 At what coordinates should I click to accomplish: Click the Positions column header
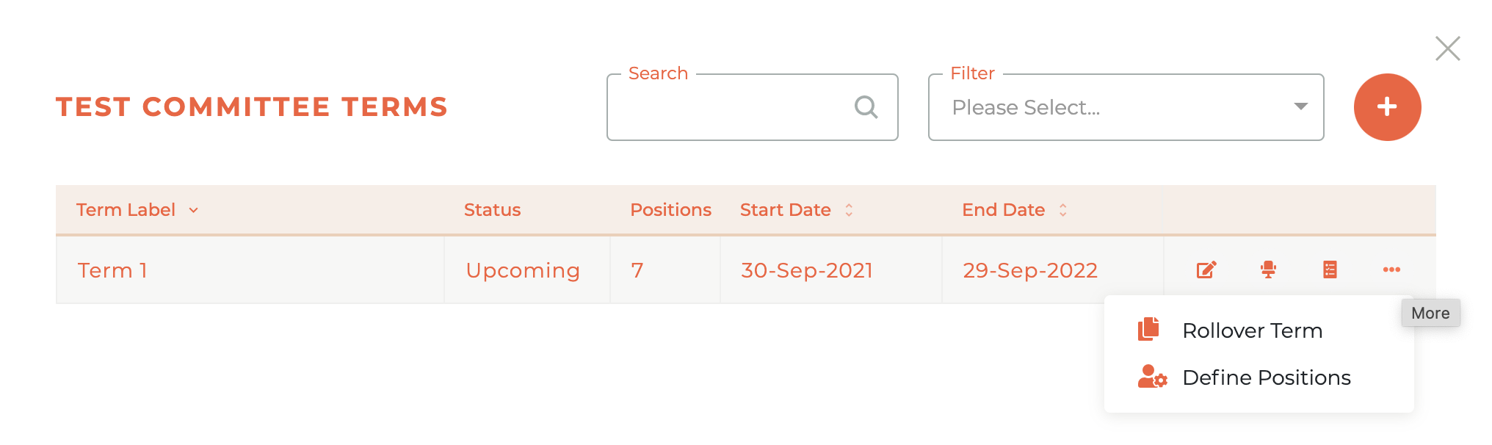670,210
